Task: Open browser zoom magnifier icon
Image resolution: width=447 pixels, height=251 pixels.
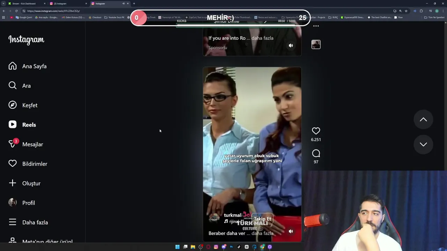Action: (400, 11)
